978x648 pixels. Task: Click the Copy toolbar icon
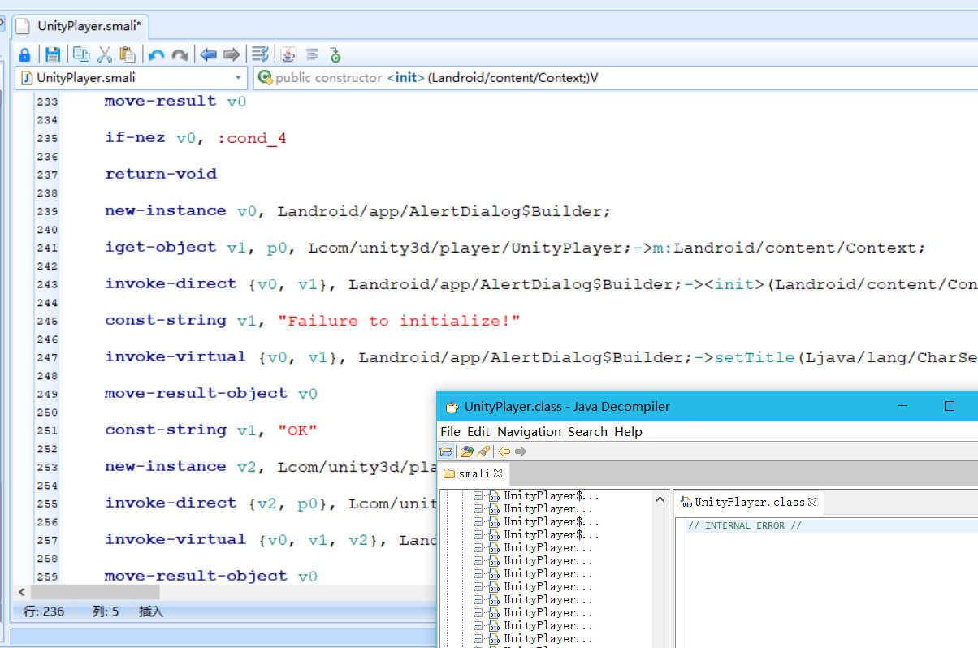[x=81, y=54]
